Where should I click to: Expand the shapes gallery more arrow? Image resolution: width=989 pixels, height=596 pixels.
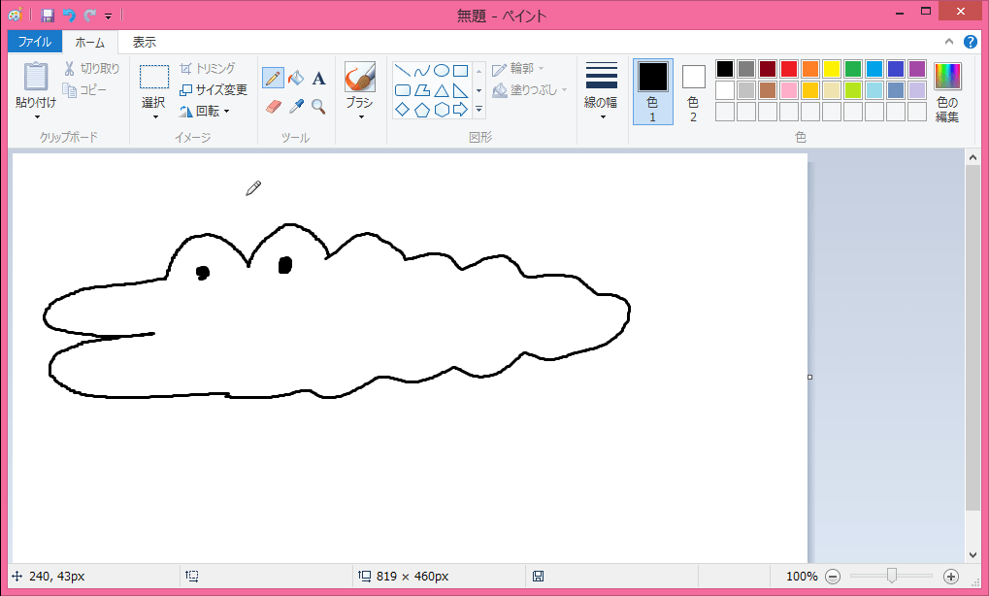478,110
